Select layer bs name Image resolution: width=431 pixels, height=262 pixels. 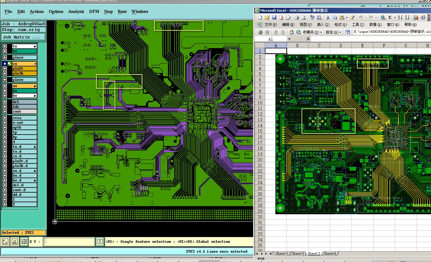(x=24, y=91)
